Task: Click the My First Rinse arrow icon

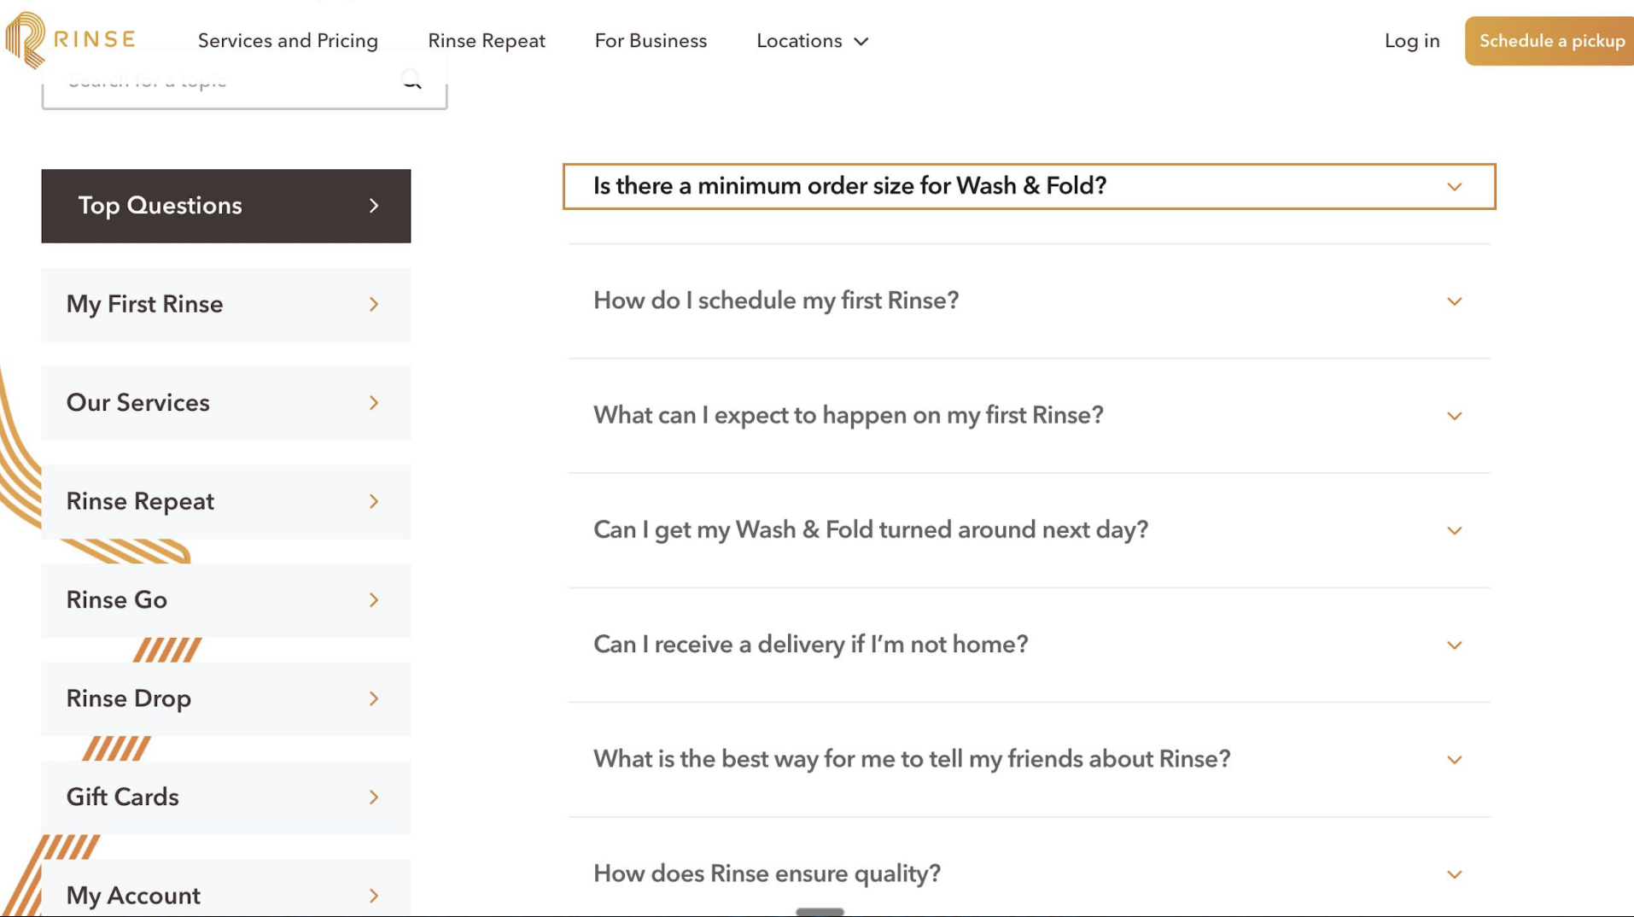Action: coord(374,305)
